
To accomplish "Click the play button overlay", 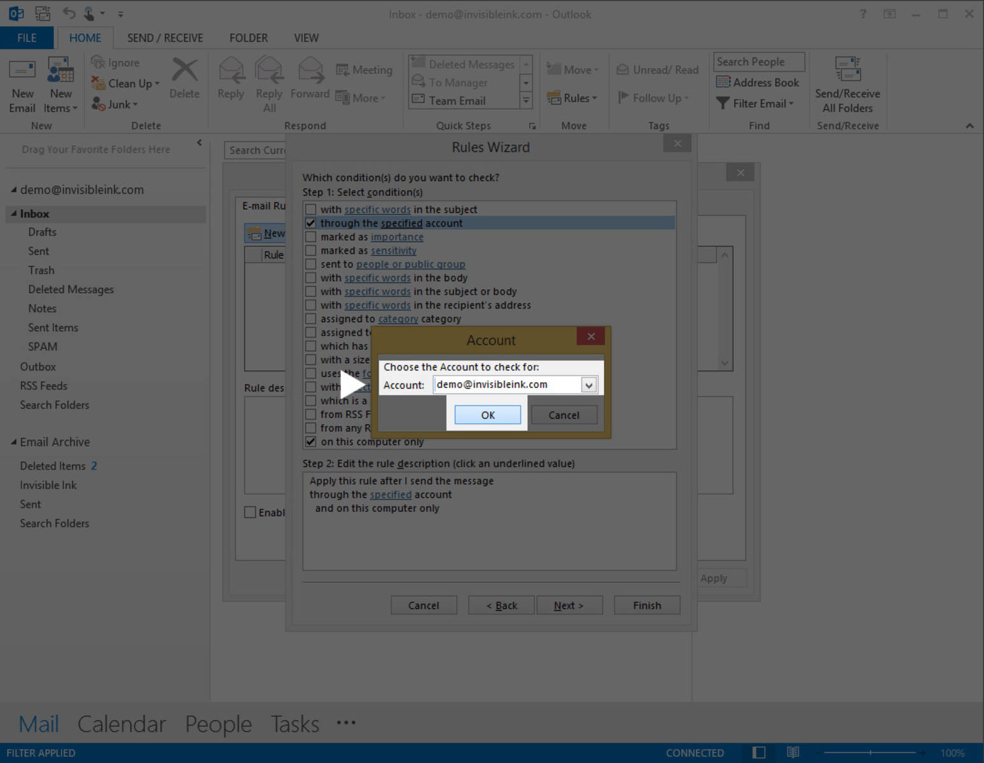I will 352,385.
